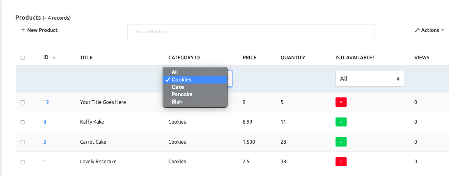Focus the Search Products input field

[251, 32]
